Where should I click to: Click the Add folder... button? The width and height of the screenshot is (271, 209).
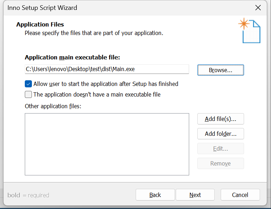coord(221,134)
